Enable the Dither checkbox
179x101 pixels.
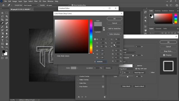[x=150, y=72]
